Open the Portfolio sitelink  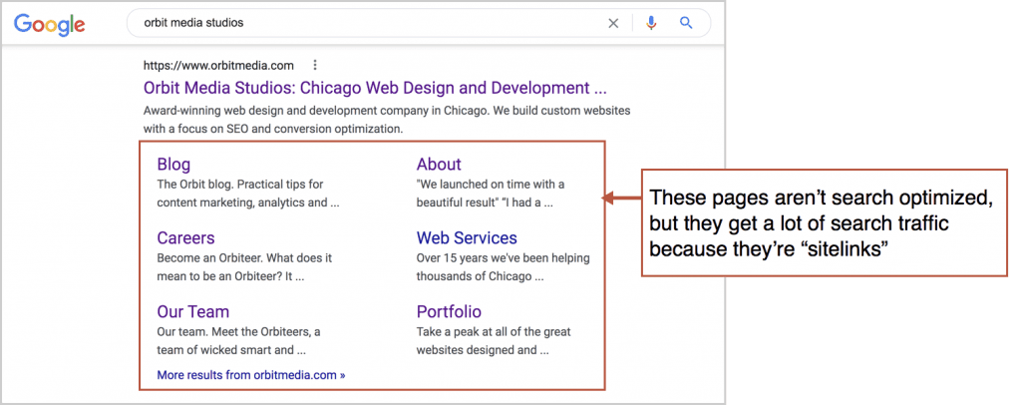[x=449, y=311]
